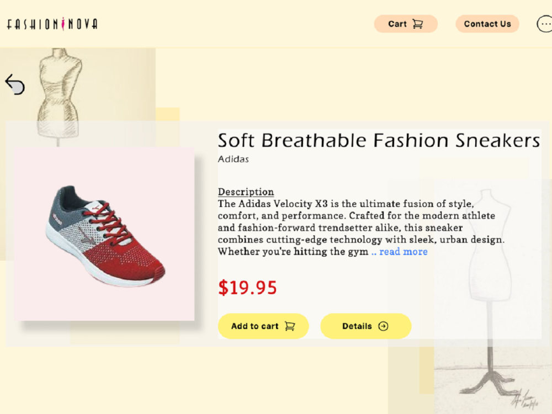Click the $19.95 price
Screen dimensions: 552x414
coord(247,287)
